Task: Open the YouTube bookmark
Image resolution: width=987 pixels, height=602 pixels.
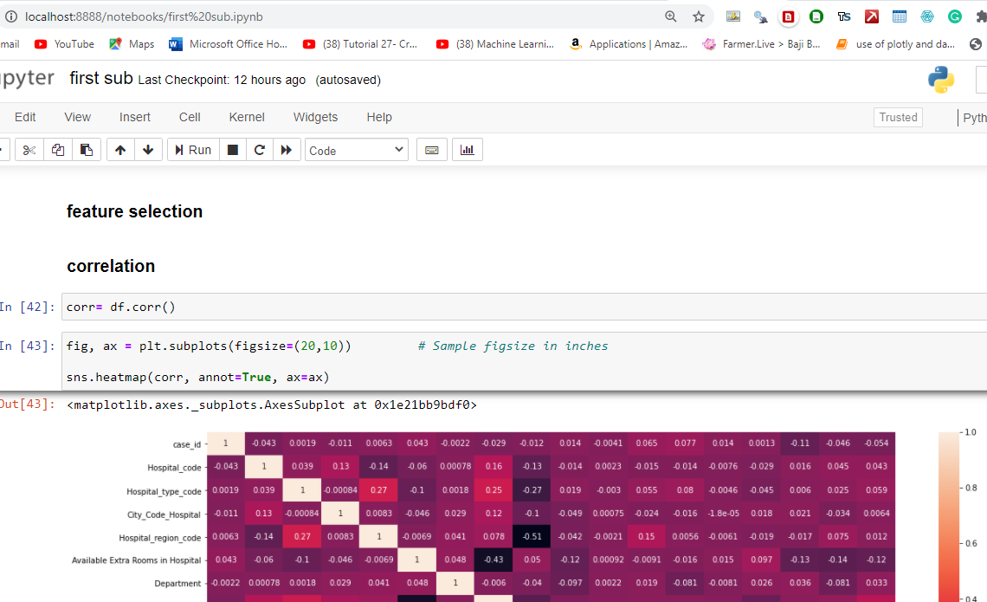Action: (x=65, y=44)
